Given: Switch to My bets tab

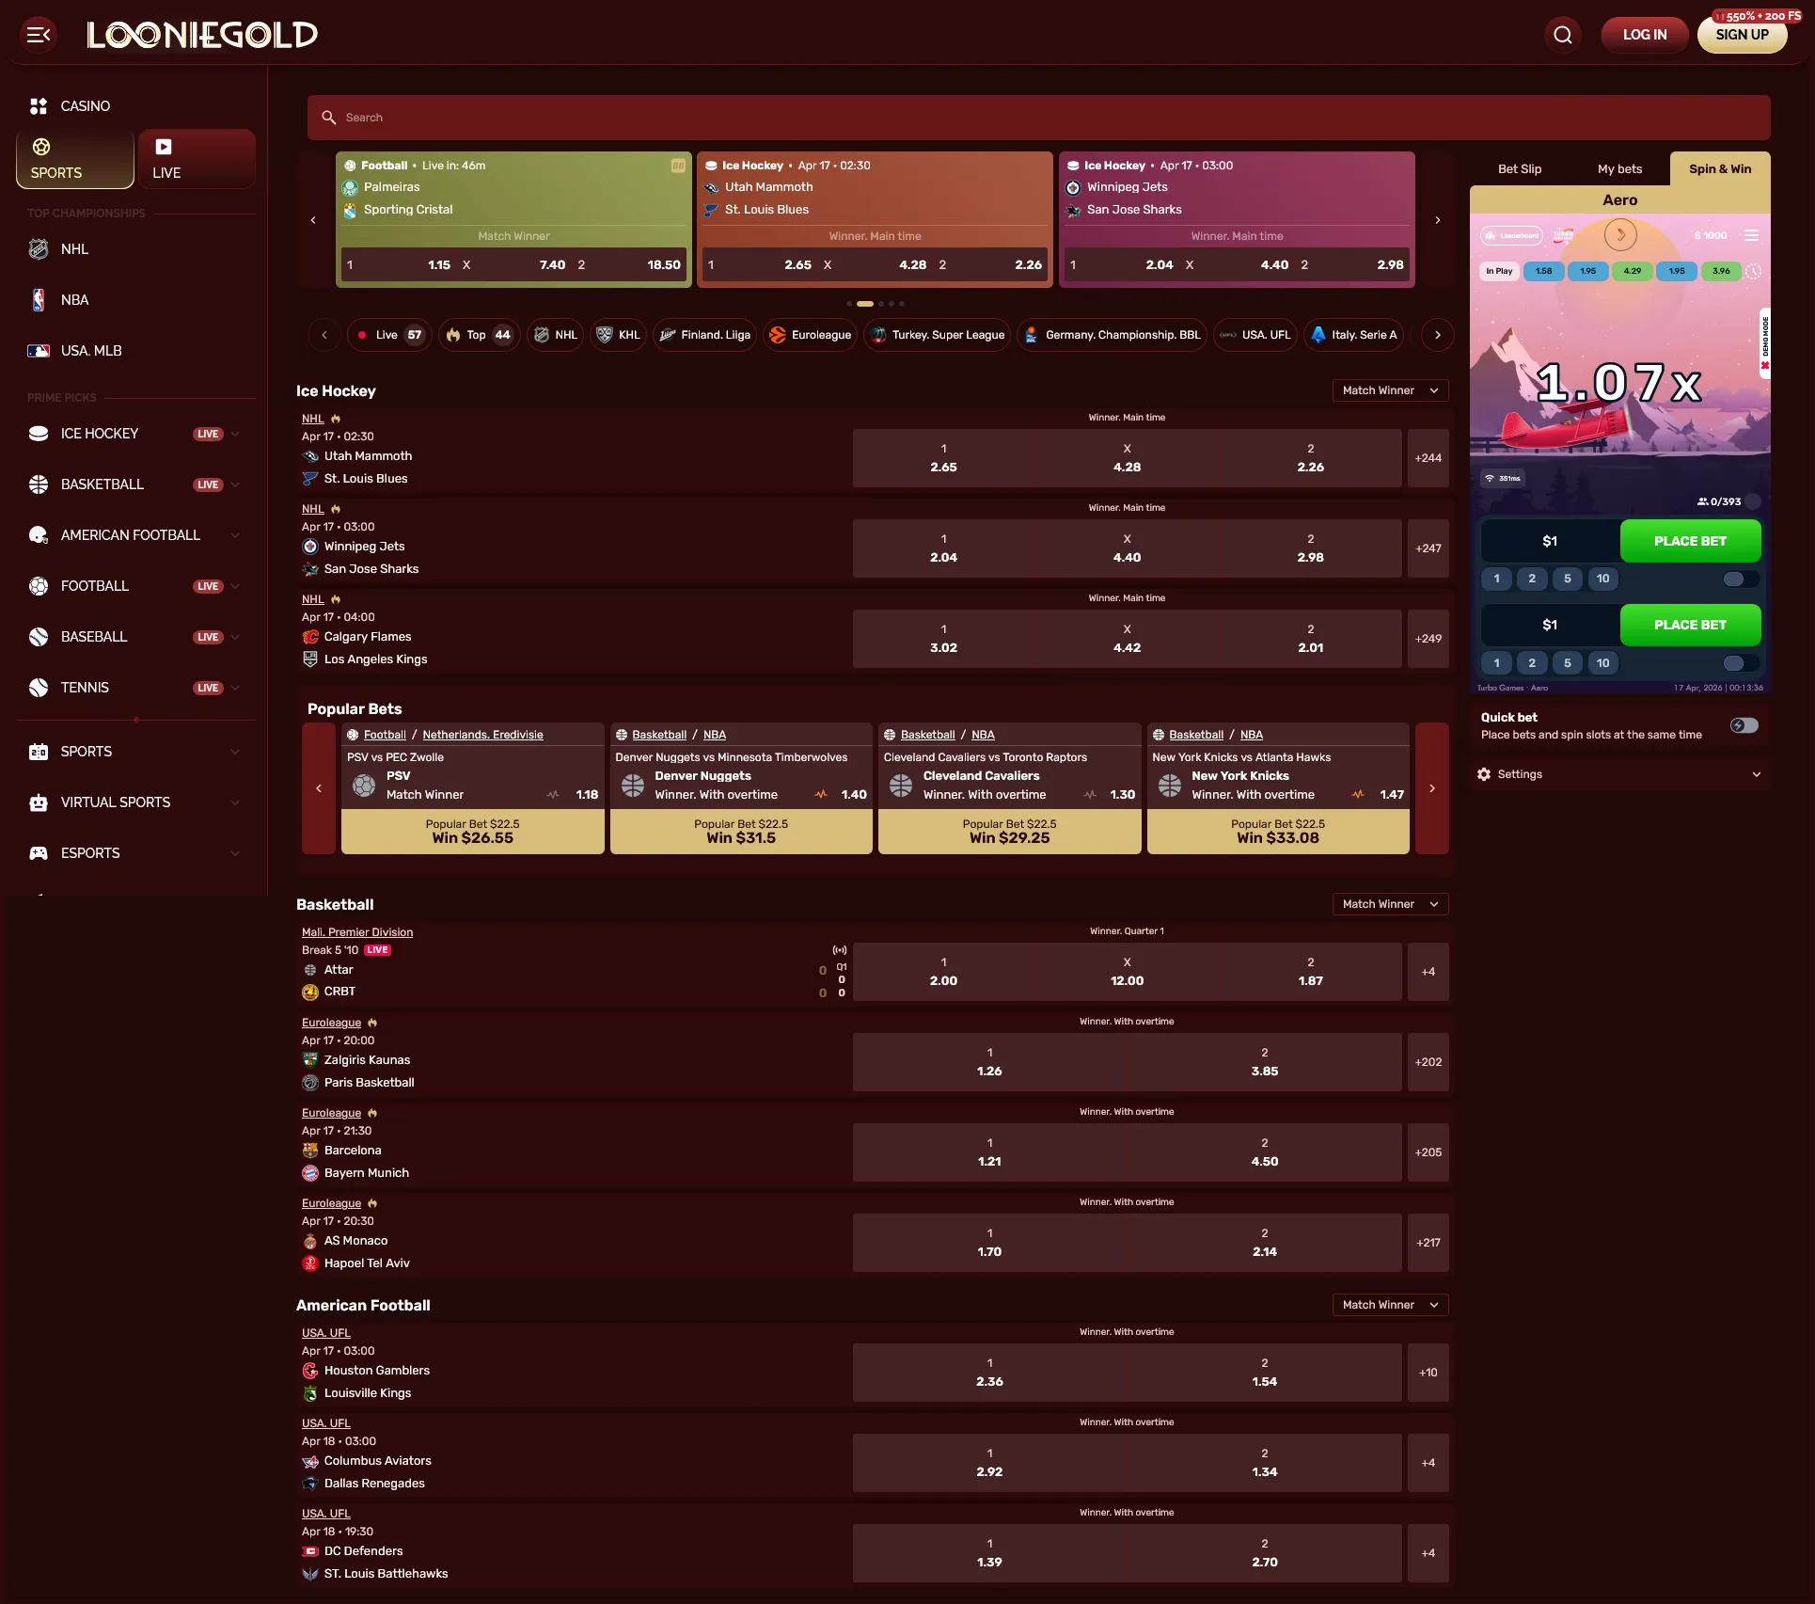Looking at the screenshot, I should 1619,169.
